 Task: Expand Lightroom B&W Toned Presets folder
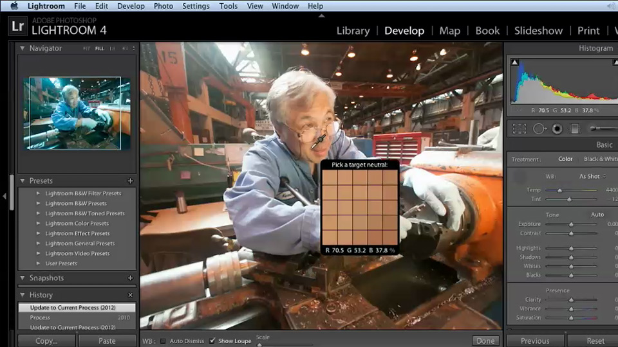[x=38, y=213]
